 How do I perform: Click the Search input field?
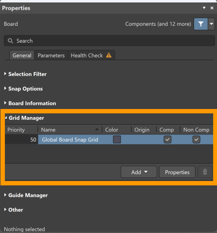tap(109, 41)
